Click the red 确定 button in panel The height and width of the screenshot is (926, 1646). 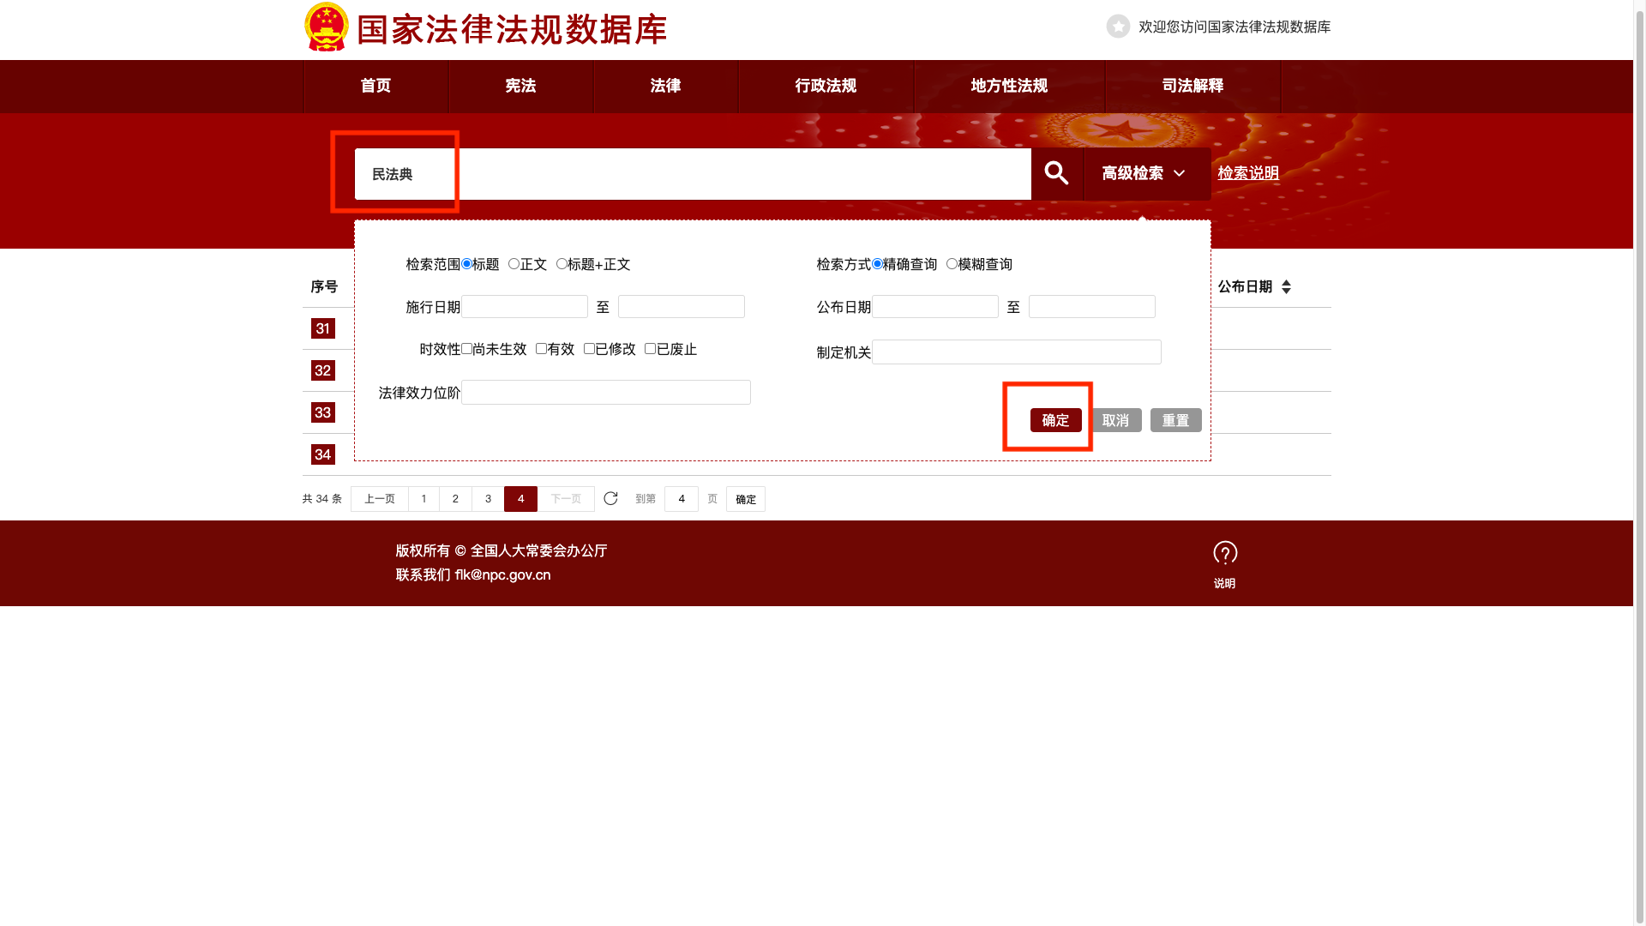click(1055, 420)
